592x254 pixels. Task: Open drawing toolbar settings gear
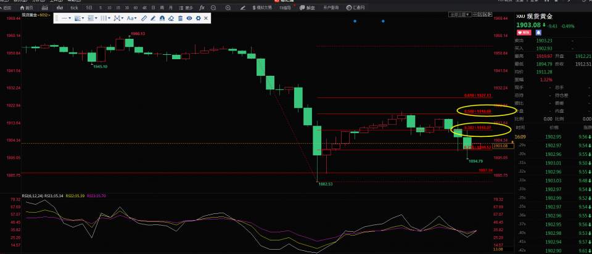(198, 18)
